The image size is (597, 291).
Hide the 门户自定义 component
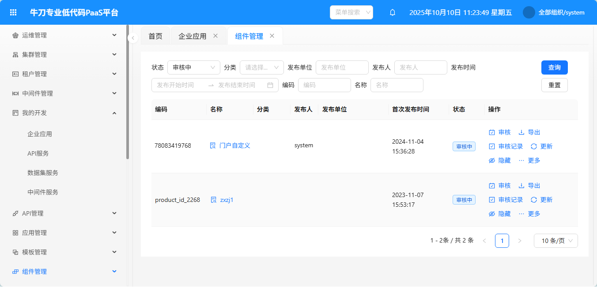pos(500,160)
